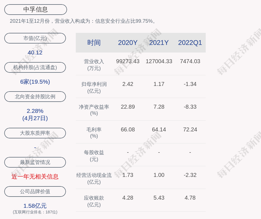Click the 时间 header cell
This screenshot has height=219, width=261.
click(94, 43)
